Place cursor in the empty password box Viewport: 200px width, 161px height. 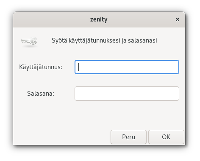pyautogui.click(x=127, y=94)
